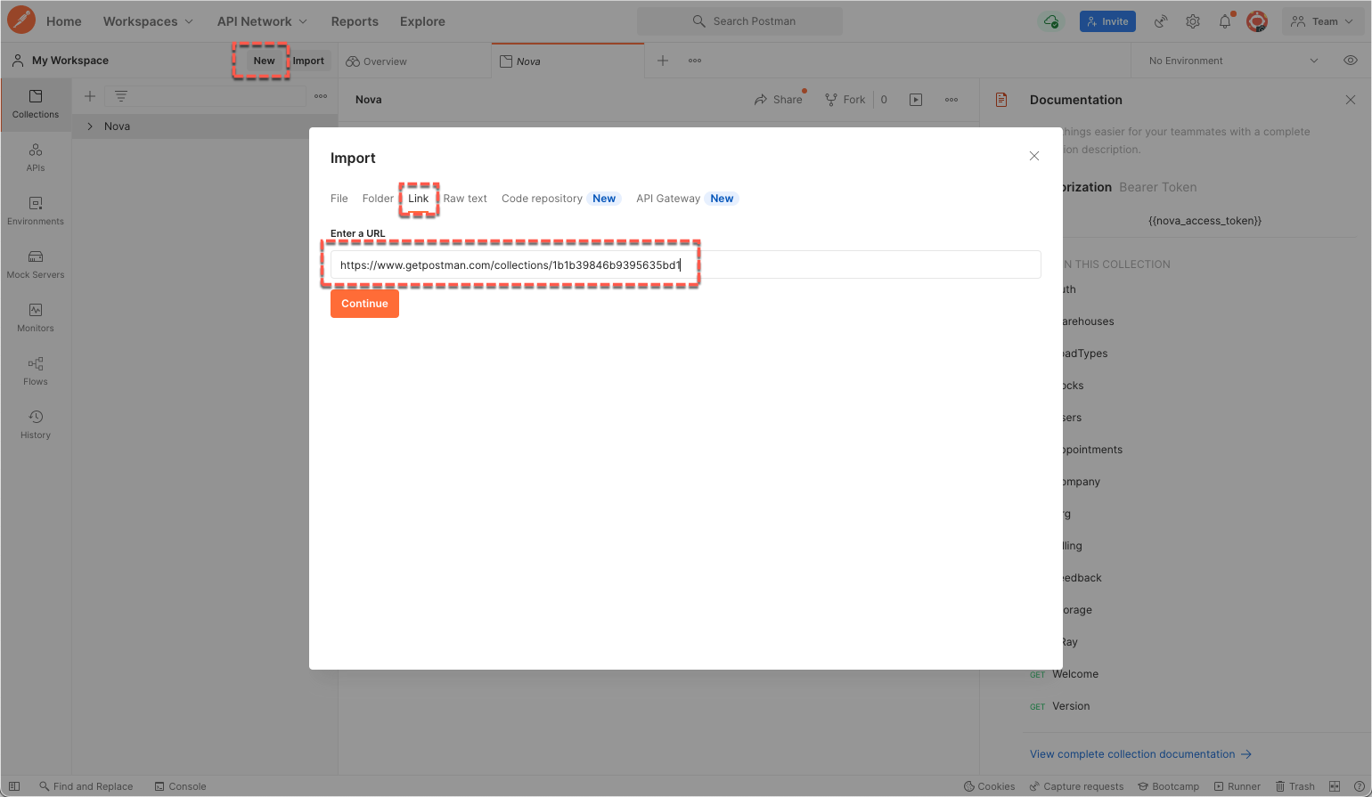Switch to the Overview tab
Image resolution: width=1372 pixels, height=797 pixels.
point(414,61)
